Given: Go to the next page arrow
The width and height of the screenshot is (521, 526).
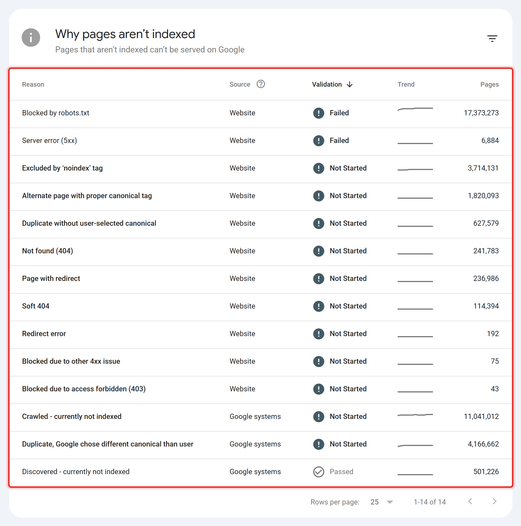Looking at the screenshot, I should tap(494, 501).
